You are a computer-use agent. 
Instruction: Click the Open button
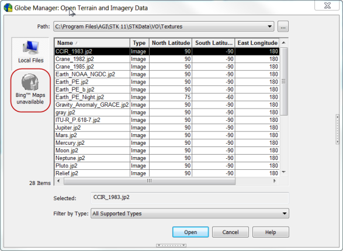[190, 232]
